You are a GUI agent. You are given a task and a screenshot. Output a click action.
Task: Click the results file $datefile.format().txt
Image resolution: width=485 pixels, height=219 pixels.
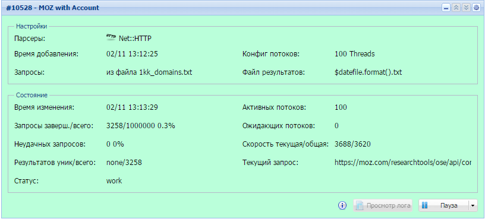(x=368, y=72)
